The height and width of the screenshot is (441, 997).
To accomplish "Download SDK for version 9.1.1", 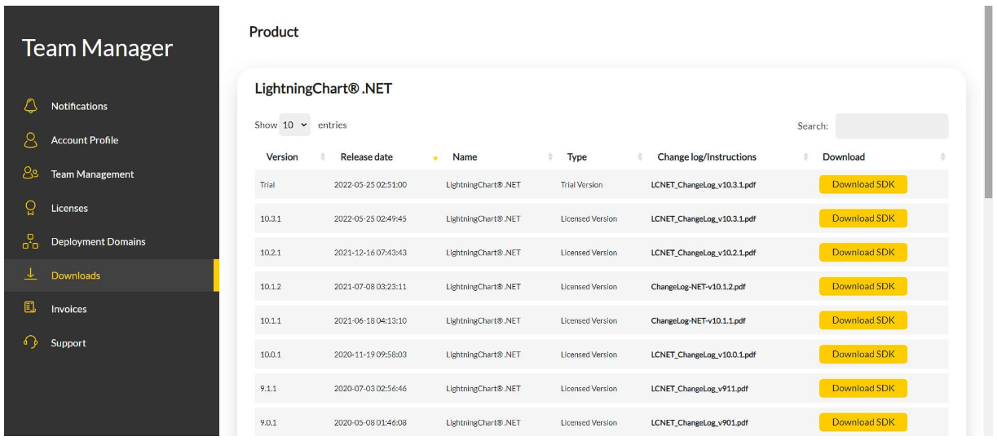I will 863,388.
